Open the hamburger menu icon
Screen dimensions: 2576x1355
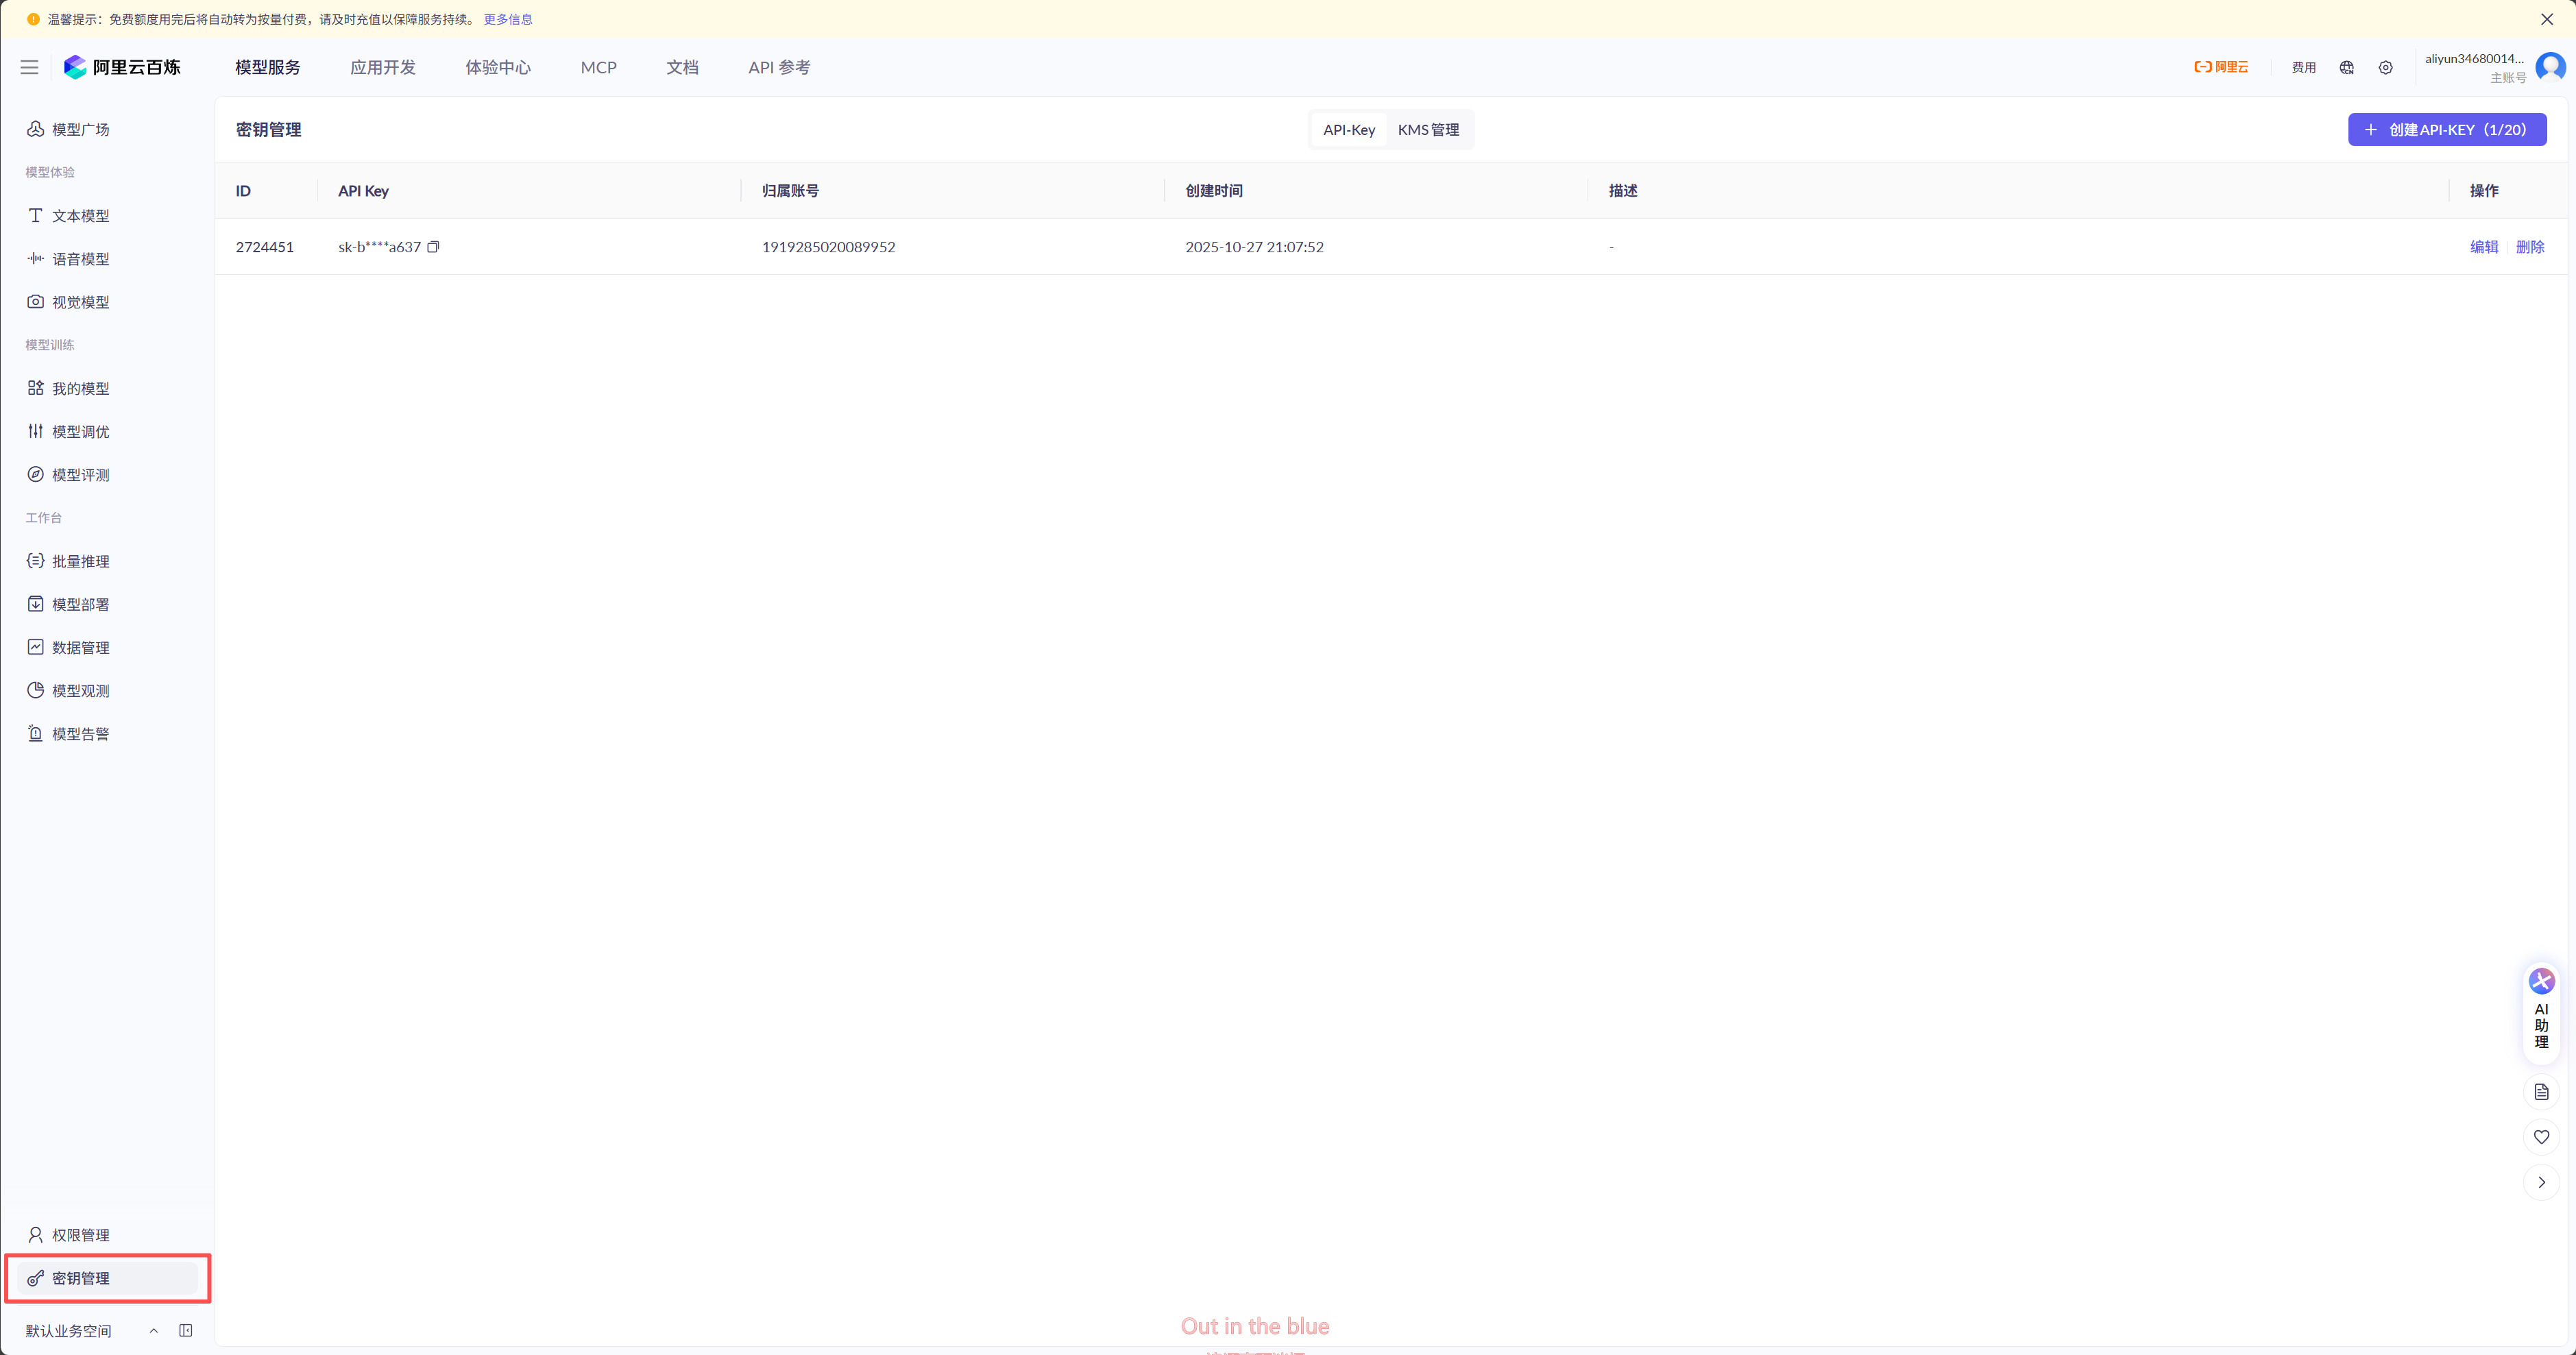tap(30, 67)
